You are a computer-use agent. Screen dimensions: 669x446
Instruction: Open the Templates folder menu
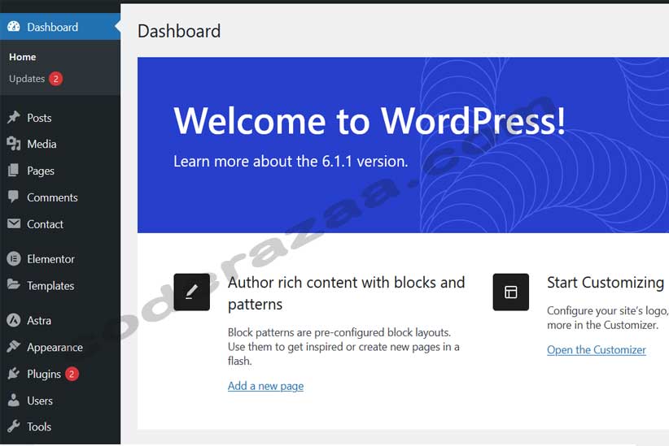pyautogui.click(x=50, y=286)
